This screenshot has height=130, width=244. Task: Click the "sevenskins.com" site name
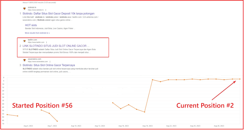tap(34, 59)
